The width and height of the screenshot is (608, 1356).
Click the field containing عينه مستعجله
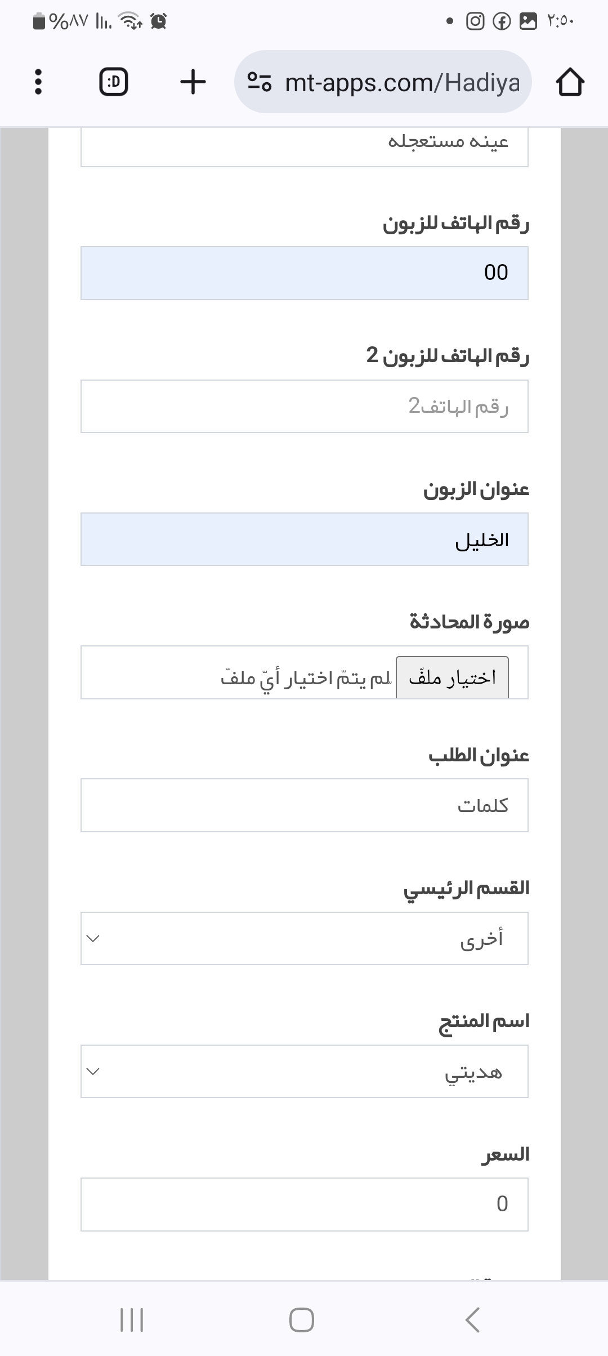[304, 145]
